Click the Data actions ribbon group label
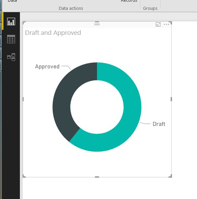 tap(71, 8)
